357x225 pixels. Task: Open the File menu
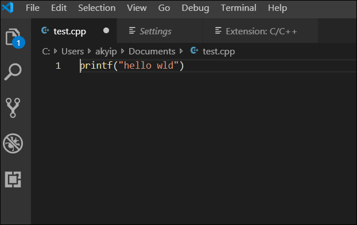(33, 8)
